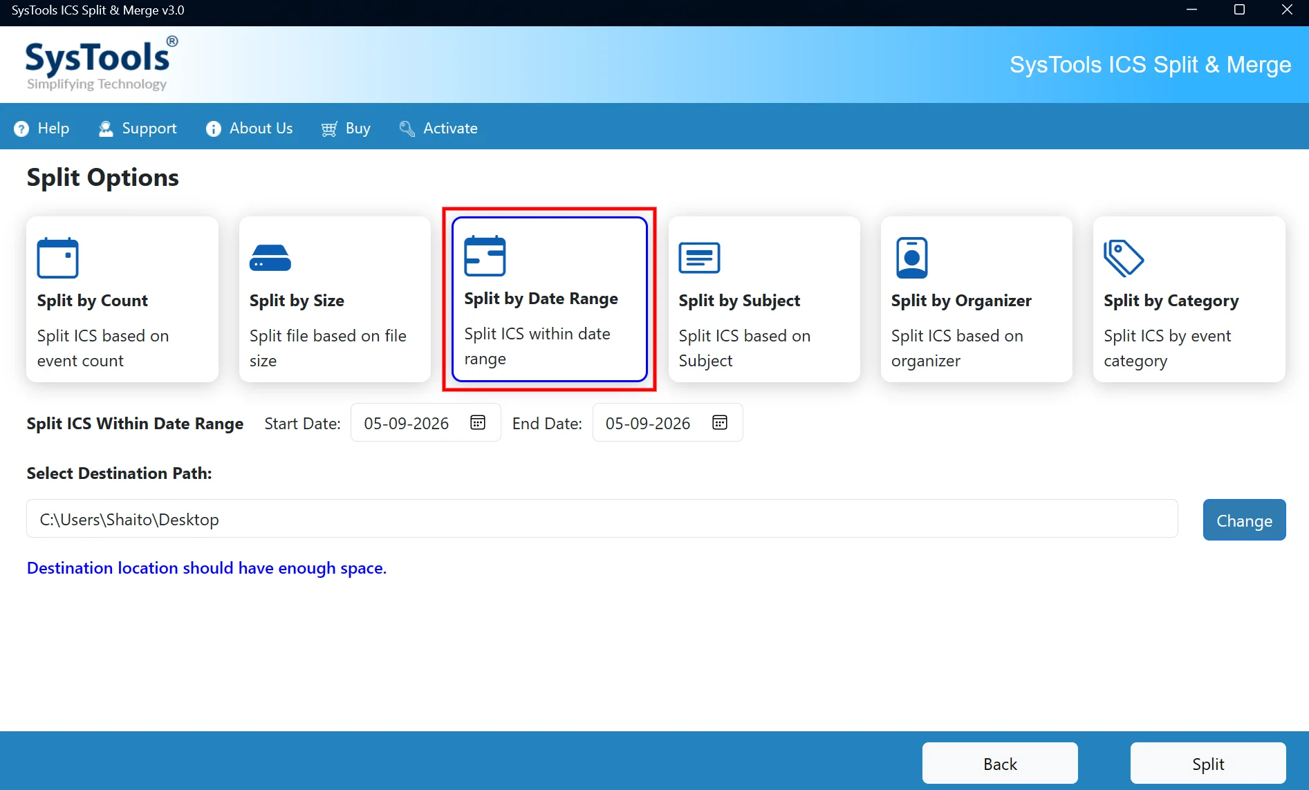Screen dimensions: 1309x790
Task: Start splitting with the Split button
Action: tap(1208, 763)
